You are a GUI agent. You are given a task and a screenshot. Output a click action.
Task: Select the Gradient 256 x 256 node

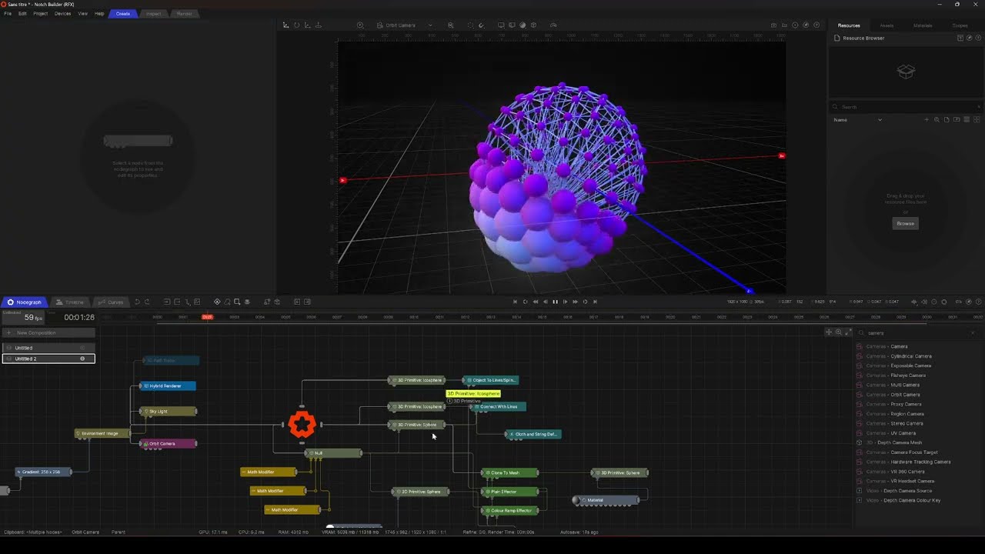pos(44,472)
